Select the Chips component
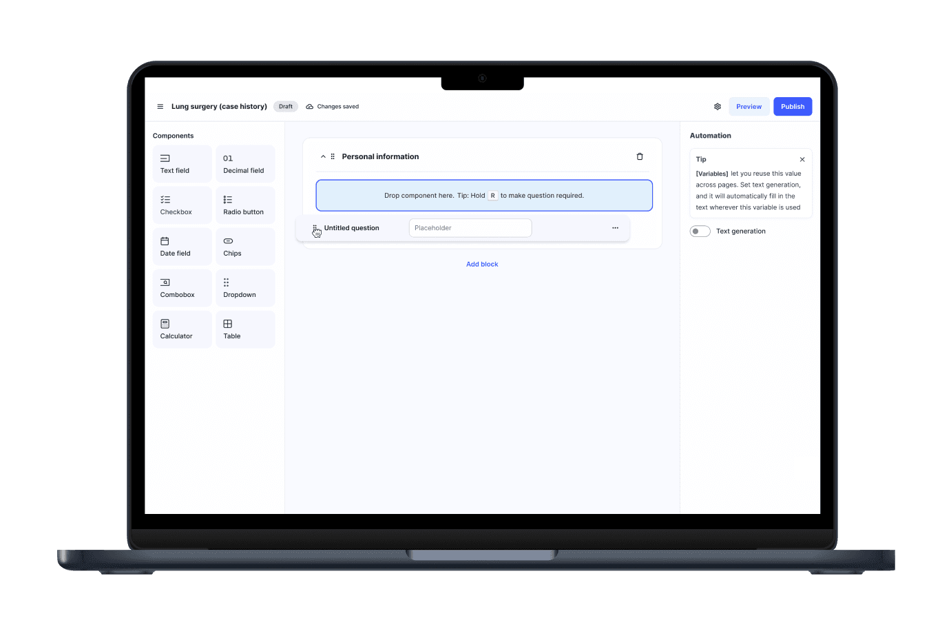 point(245,247)
